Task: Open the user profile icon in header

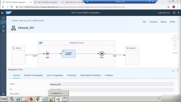Action: pyautogui.click(x=174, y=13)
